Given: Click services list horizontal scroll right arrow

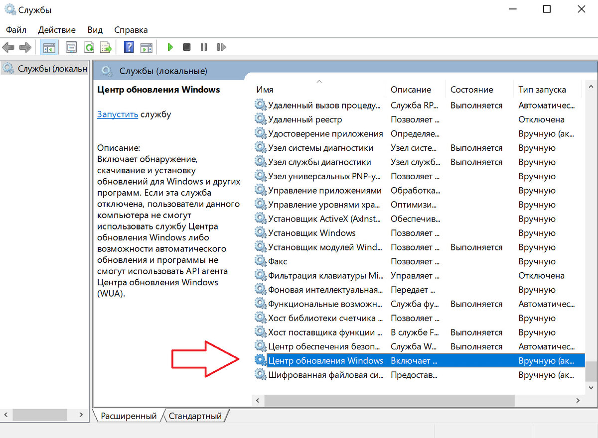Looking at the screenshot, I should [x=578, y=400].
